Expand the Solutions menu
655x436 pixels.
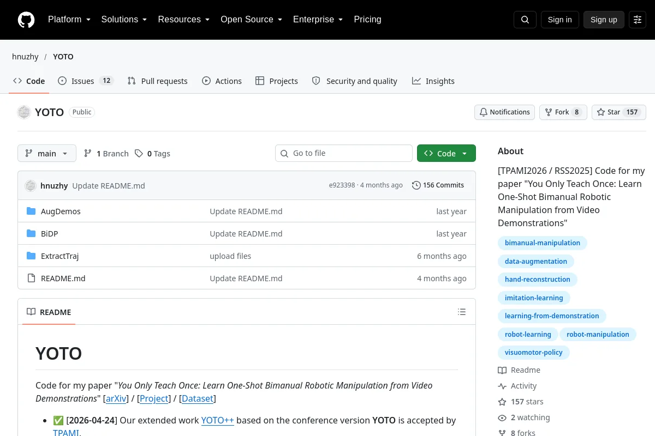[x=124, y=20]
